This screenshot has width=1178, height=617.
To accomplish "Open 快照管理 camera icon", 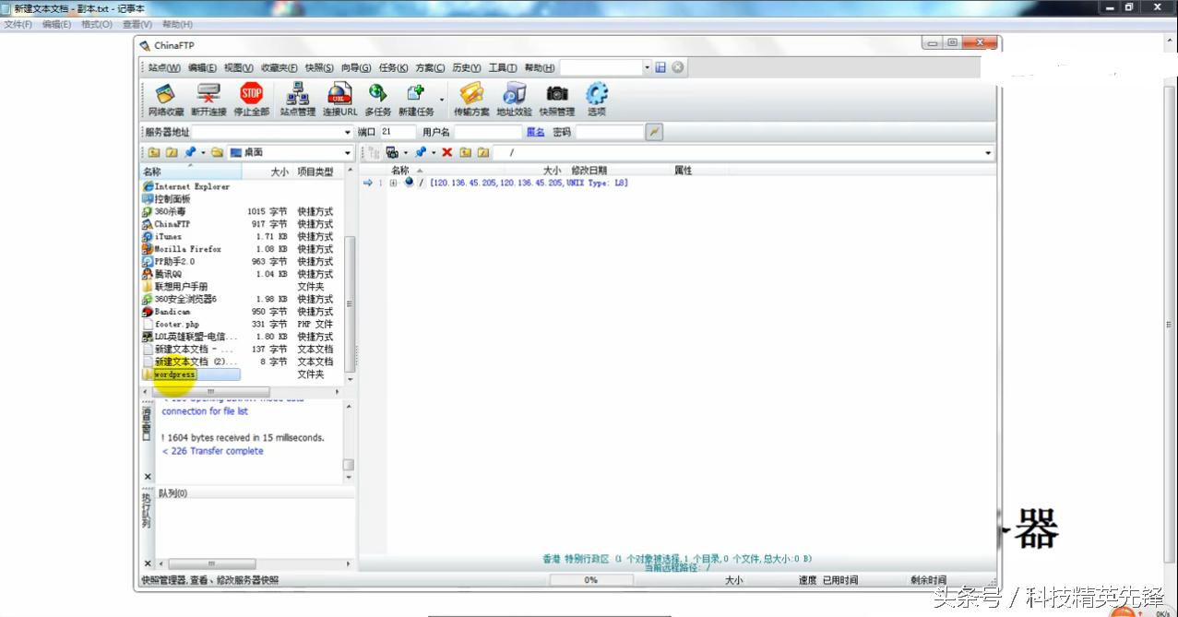I will pyautogui.click(x=556, y=99).
